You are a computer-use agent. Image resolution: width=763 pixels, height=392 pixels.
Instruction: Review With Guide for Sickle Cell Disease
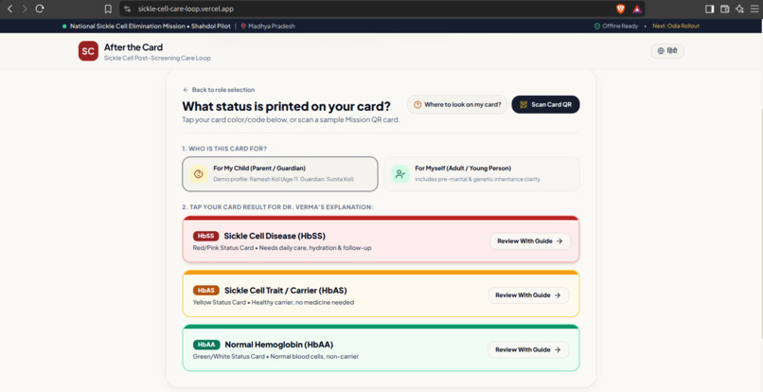530,241
